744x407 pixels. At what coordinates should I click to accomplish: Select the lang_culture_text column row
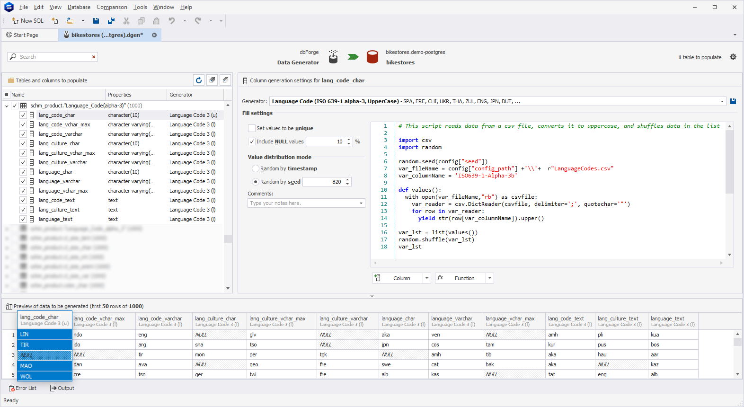114,210
